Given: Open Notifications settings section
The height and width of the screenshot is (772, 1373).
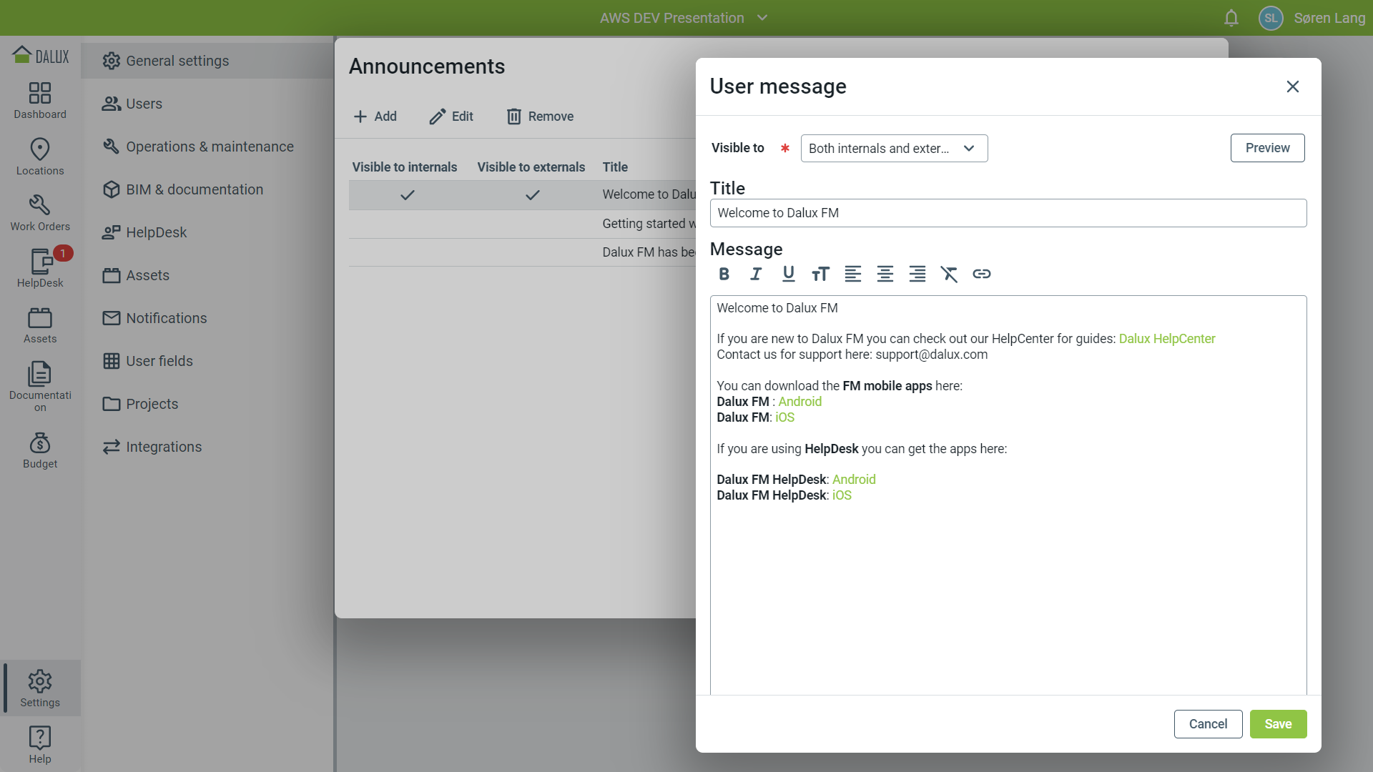Looking at the screenshot, I should (207, 318).
